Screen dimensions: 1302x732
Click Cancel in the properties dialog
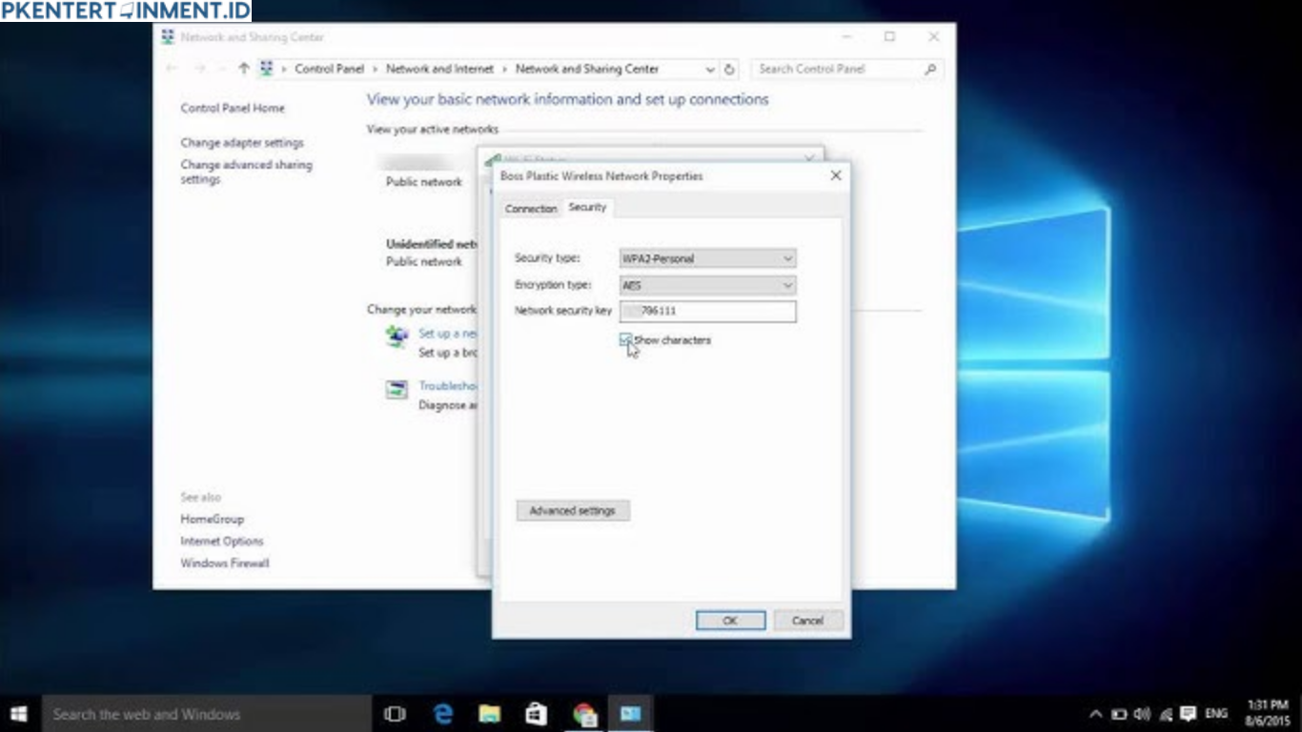click(x=807, y=620)
